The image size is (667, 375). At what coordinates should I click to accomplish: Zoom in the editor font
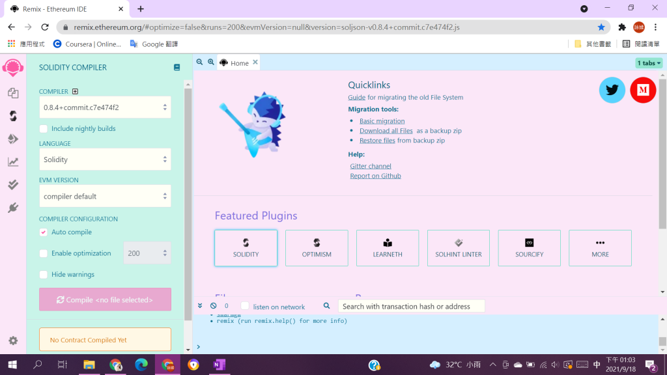pyautogui.click(x=211, y=62)
